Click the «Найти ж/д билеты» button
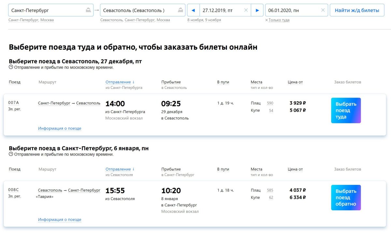Viewport: 391px width, 234px height. tap(356, 10)
